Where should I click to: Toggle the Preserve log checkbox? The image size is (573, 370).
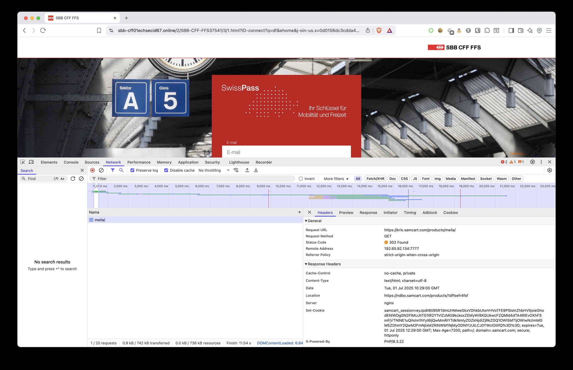tap(132, 170)
